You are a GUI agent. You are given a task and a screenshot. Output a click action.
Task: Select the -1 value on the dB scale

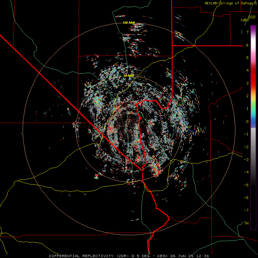click(246, 134)
